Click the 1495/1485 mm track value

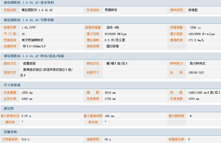click(204, 93)
